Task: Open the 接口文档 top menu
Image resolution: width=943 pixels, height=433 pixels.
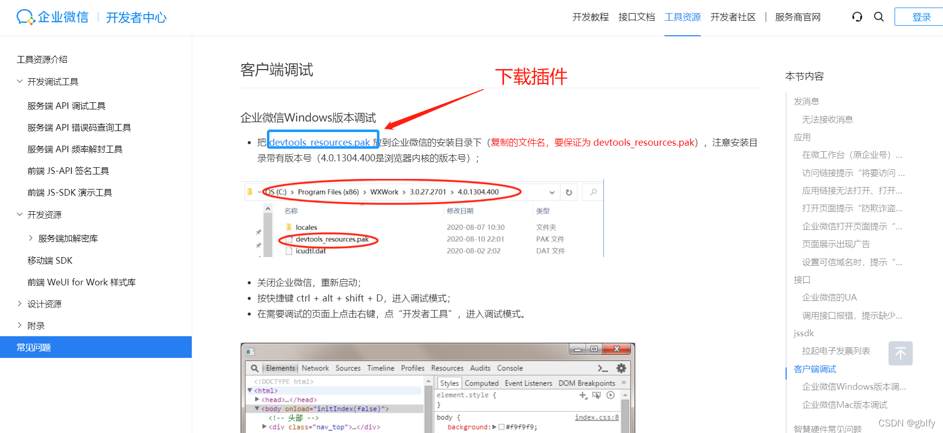Action: click(x=637, y=17)
